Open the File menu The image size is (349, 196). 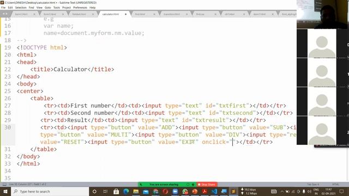tap(3, 8)
